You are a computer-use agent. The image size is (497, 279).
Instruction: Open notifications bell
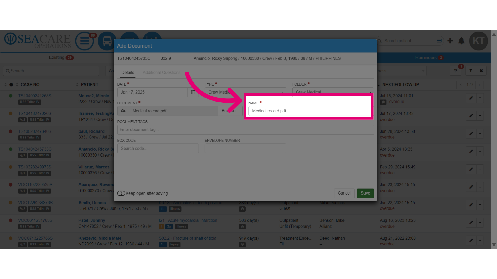[x=461, y=41]
